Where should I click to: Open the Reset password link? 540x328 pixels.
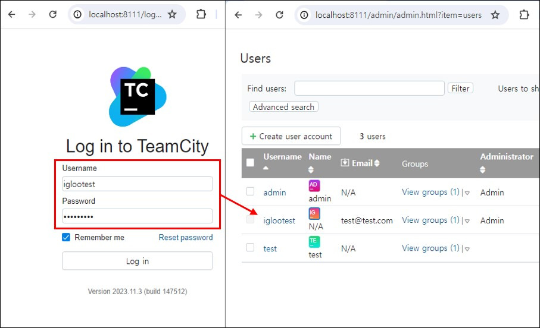tap(186, 237)
